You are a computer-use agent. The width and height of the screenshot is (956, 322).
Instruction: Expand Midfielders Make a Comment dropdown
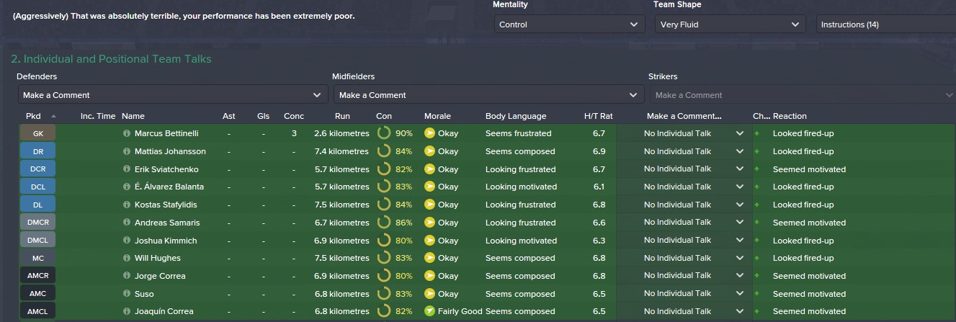click(488, 94)
